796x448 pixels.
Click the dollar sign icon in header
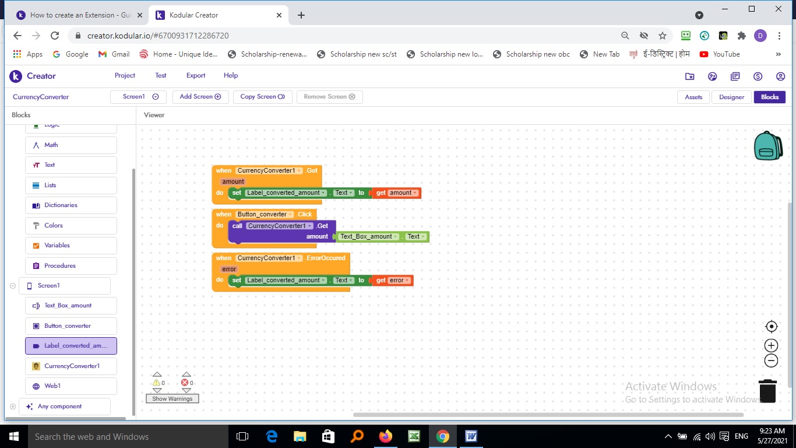pos(758,76)
